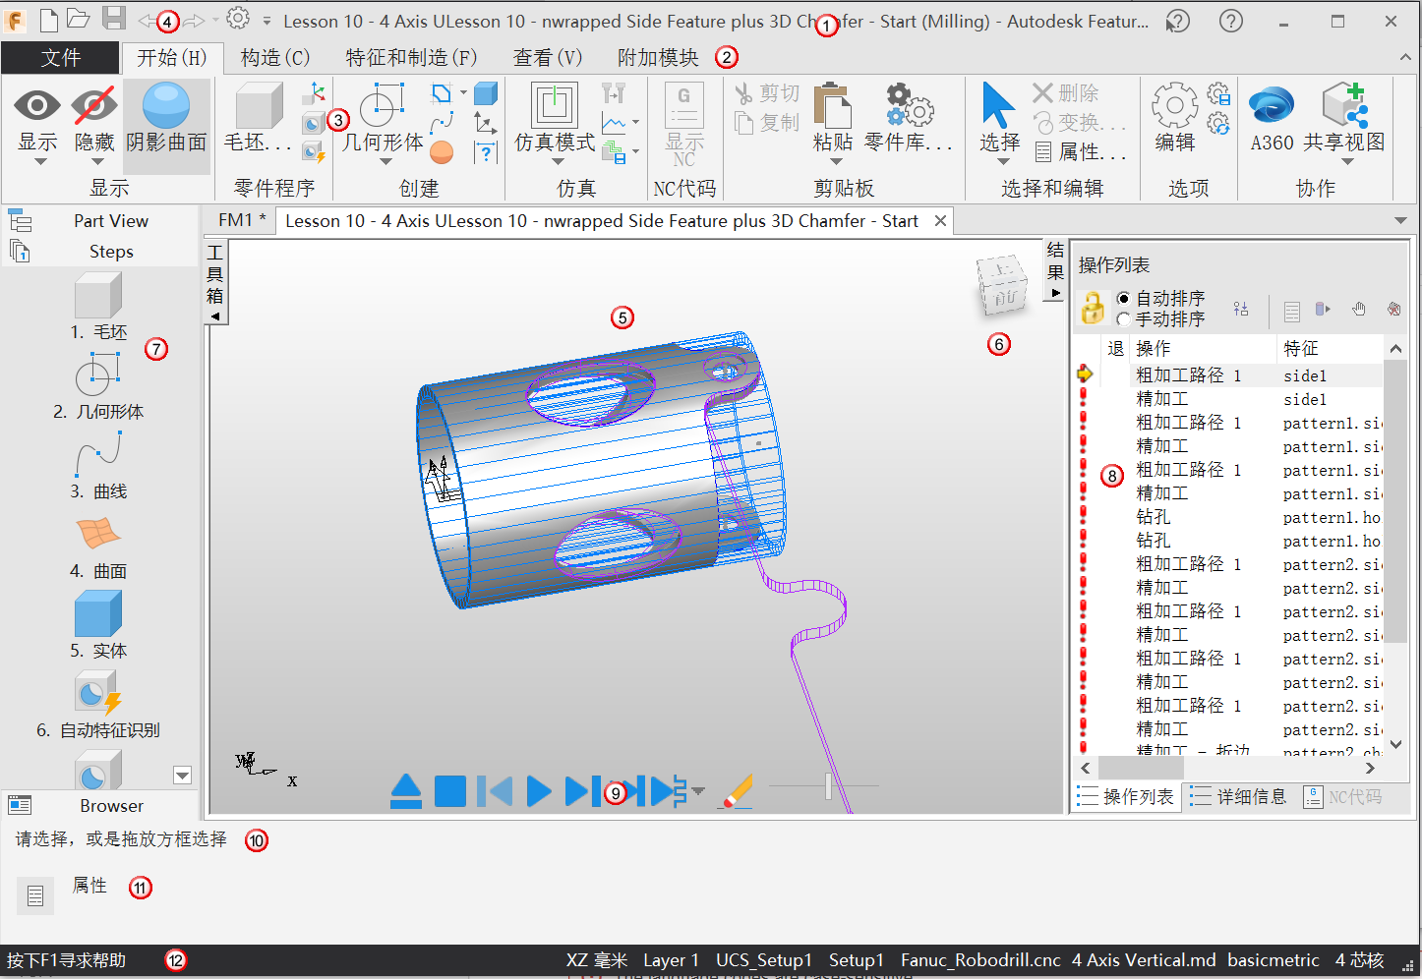Select 手动排序 radio button
The image size is (1422, 979).
point(1124,319)
